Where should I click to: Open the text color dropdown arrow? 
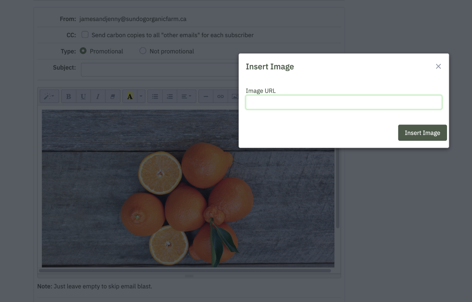coord(141,96)
